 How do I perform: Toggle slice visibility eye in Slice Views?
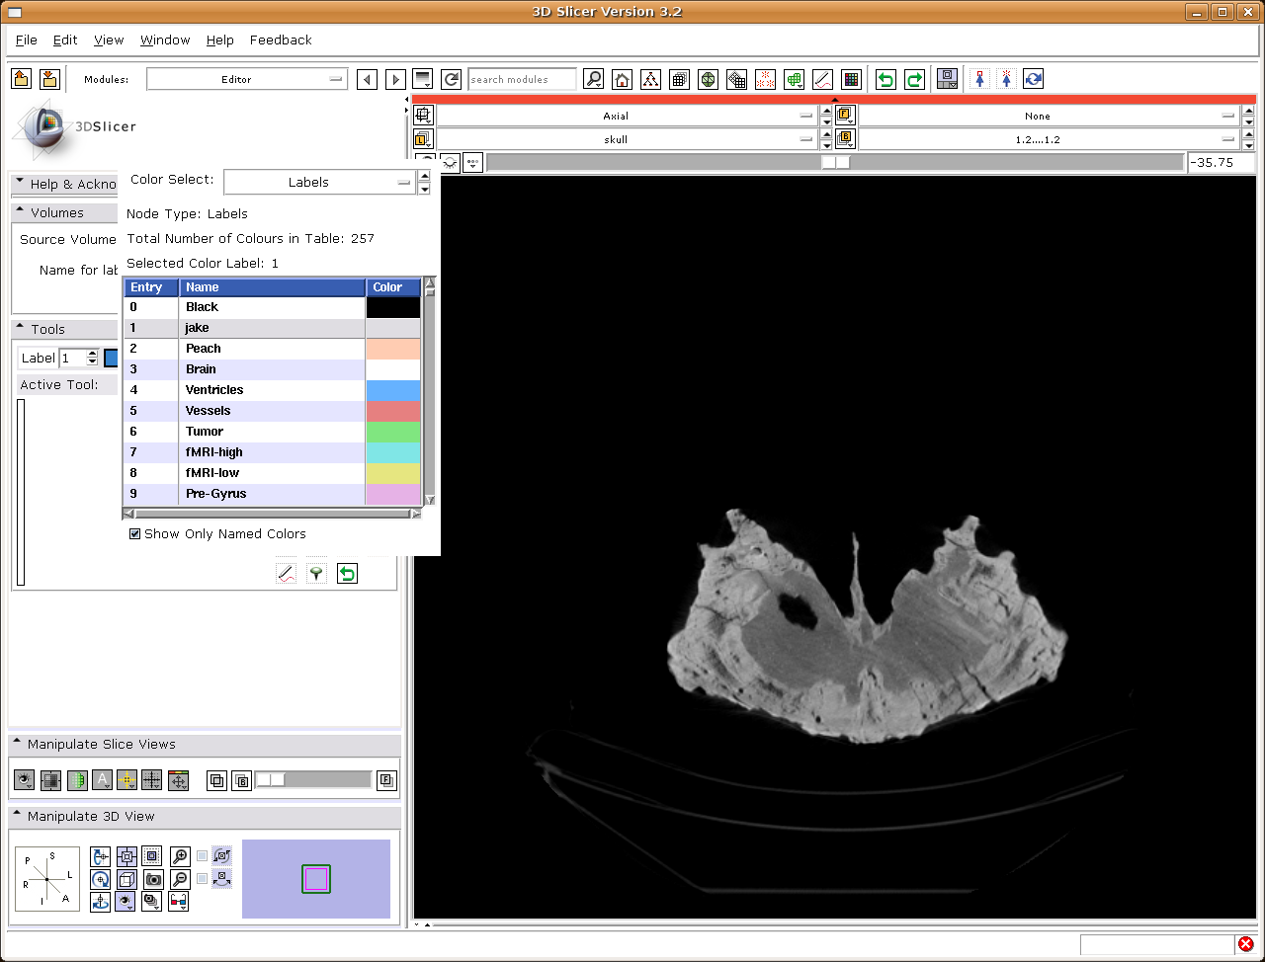point(25,780)
